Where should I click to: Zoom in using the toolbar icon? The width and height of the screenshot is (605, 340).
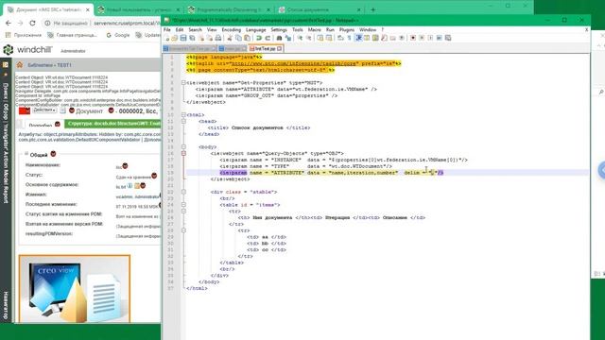pyautogui.click(x=301, y=38)
